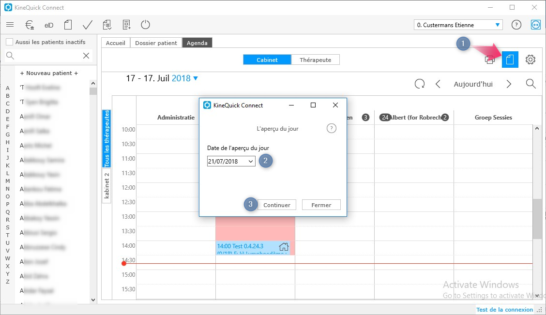Viewport: 546px width, 315px height.
Task: Open the hamburger main menu
Action: 10,25
